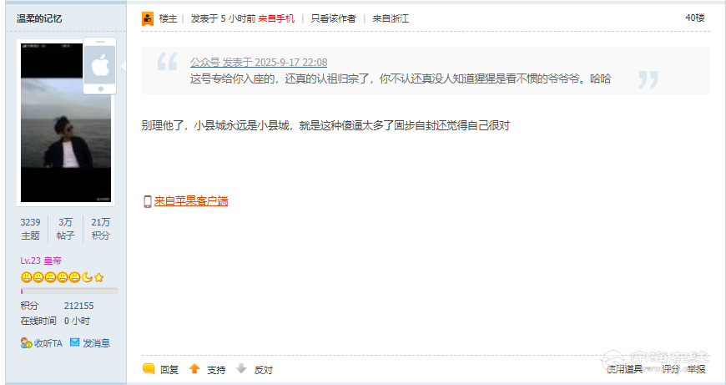The width and height of the screenshot is (726, 385).
Task: Click the 举报 report link
Action: point(696,369)
